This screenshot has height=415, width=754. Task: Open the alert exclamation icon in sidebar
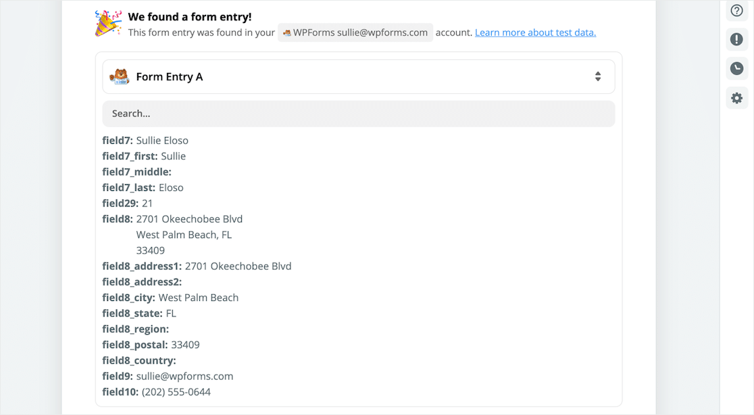click(x=736, y=39)
